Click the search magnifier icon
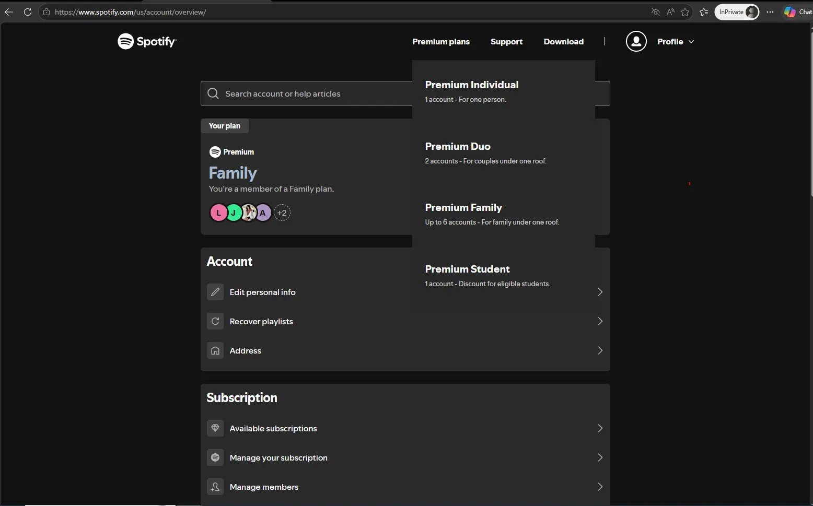The height and width of the screenshot is (506, 813). click(213, 93)
